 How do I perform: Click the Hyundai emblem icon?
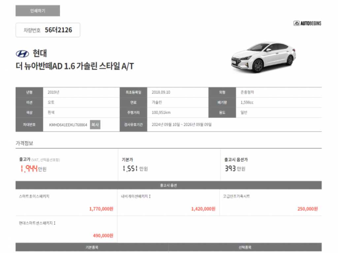(22, 54)
